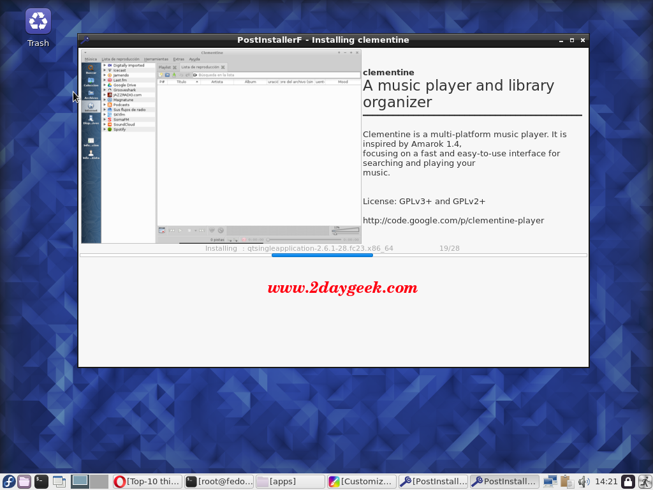Screen dimensions: 653x490
Task: Restore the bracketed '[PostInstall...' taskbar window
Action: pos(433,482)
